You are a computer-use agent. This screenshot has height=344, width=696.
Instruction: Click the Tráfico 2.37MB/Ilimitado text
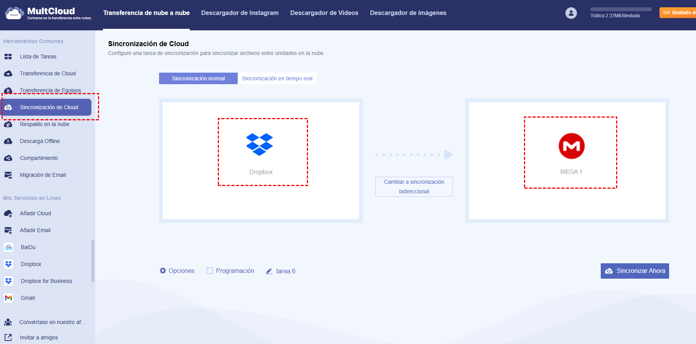point(615,16)
